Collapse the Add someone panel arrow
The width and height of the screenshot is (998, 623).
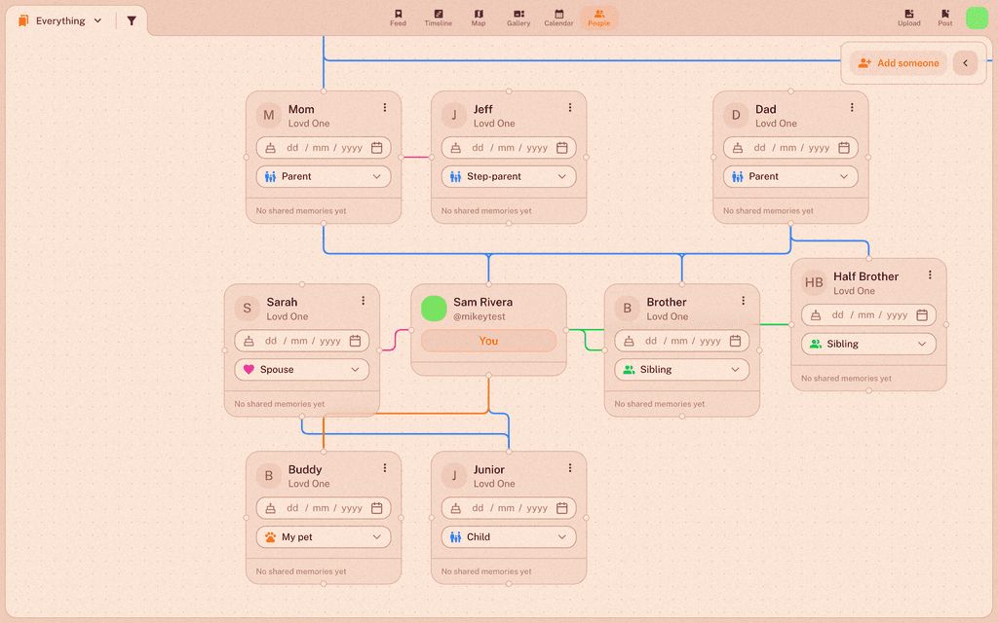click(x=966, y=63)
